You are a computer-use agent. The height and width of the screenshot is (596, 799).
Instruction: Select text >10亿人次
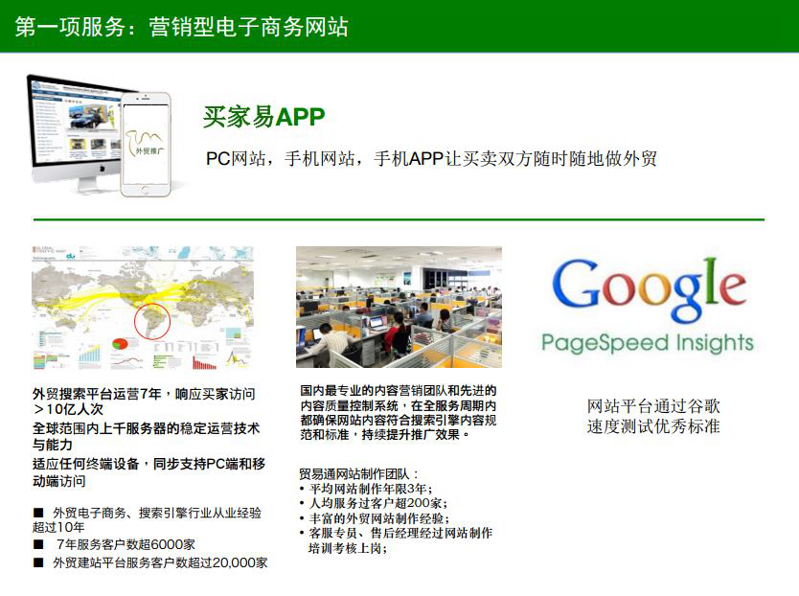tap(68, 409)
